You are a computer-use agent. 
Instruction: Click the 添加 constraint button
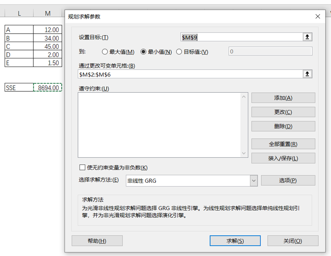[x=283, y=98]
